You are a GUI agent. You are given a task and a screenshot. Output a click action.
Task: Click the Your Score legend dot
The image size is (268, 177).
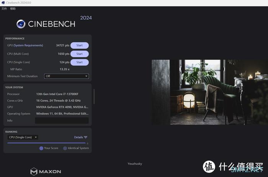(41, 148)
